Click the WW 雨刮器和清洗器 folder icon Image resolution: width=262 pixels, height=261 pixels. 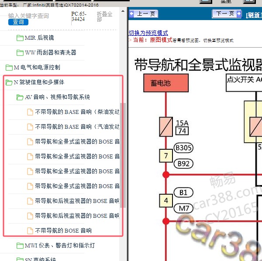pos(20,53)
